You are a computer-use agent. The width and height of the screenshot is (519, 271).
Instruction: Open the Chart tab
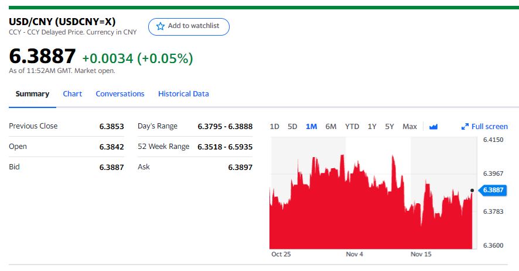click(73, 94)
